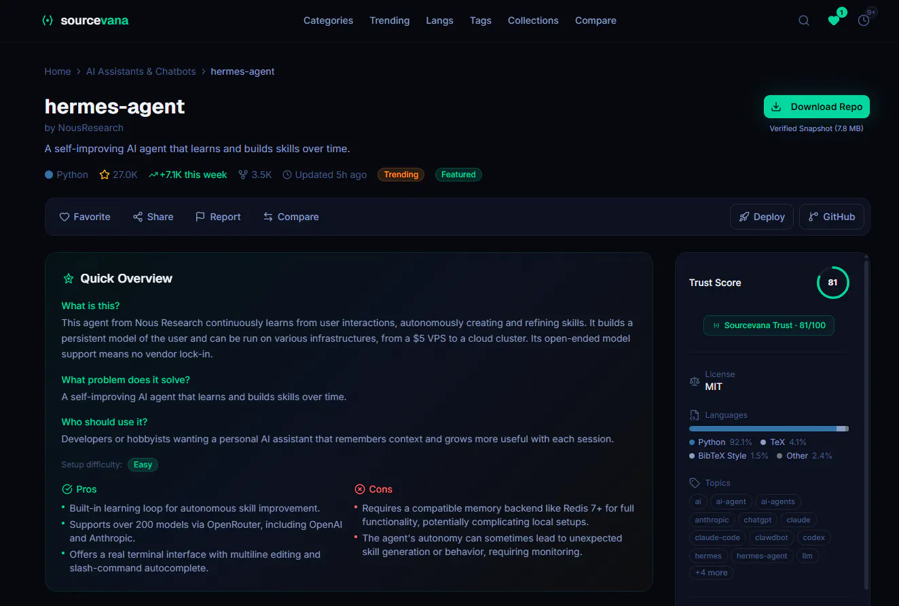Click the branch icon on GitHub
The width and height of the screenshot is (899, 606).
tap(813, 217)
